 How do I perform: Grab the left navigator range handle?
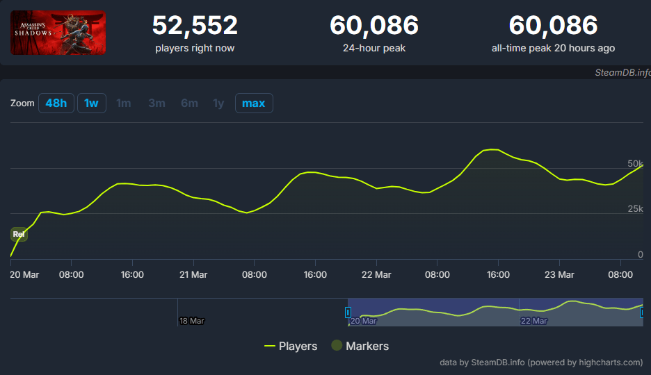(348, 312)
